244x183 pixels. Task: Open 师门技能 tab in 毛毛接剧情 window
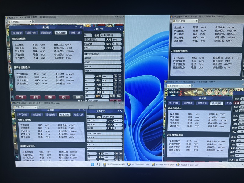tap(17, 33)
